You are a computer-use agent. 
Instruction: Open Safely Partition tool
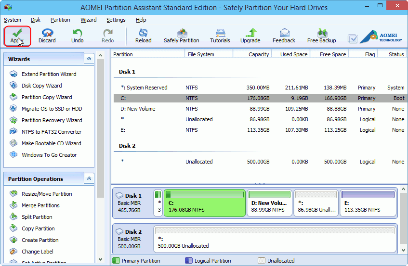pyautogui.click(x=182, y=36)
